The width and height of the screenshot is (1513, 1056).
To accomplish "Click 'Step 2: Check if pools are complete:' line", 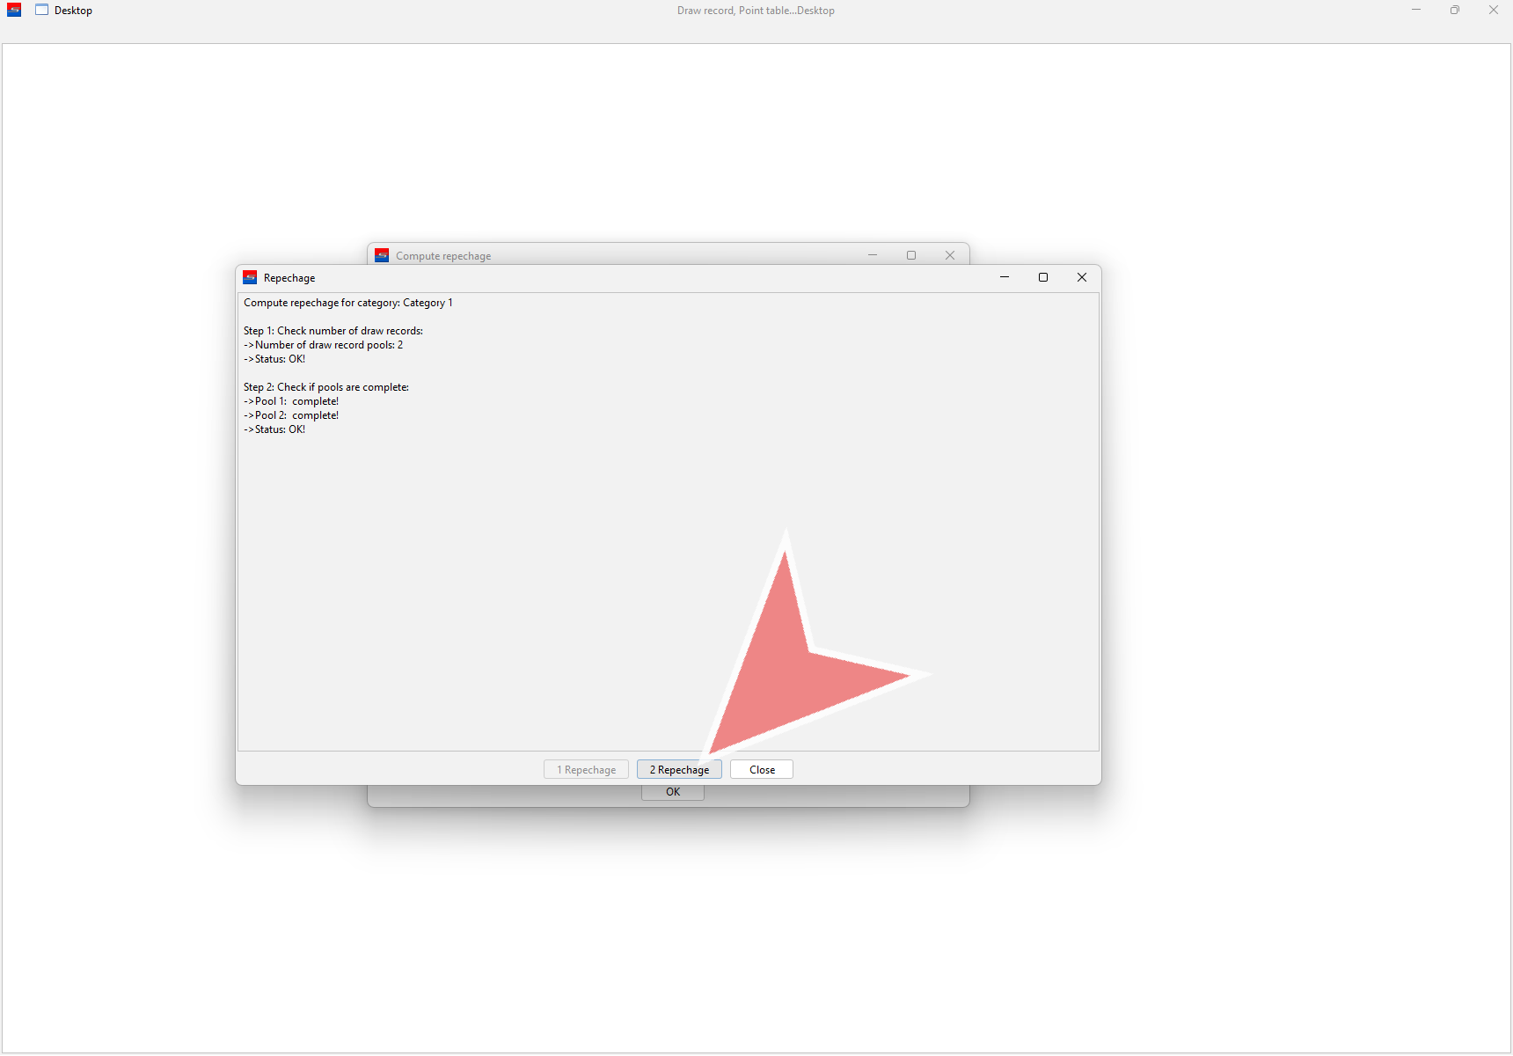I will pyautogui.click(x=326, y=387).
